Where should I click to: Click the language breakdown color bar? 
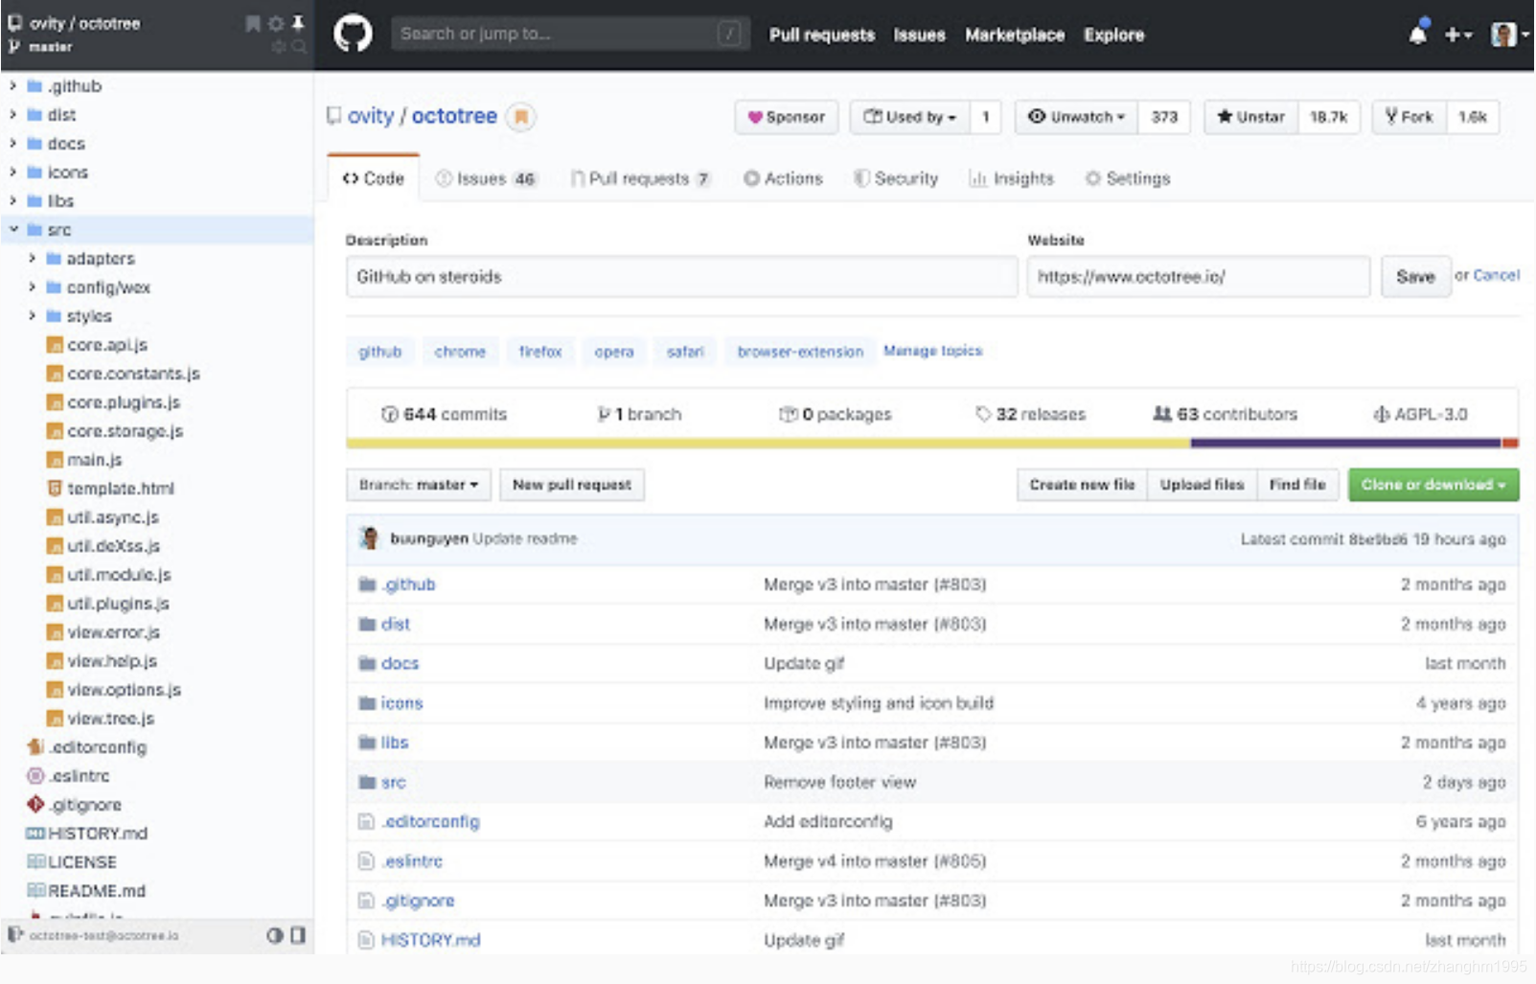tap(932, 443)
